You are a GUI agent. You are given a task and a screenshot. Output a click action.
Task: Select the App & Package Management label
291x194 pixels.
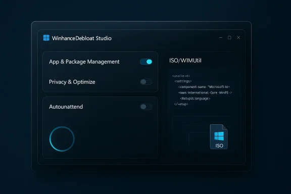84,62
